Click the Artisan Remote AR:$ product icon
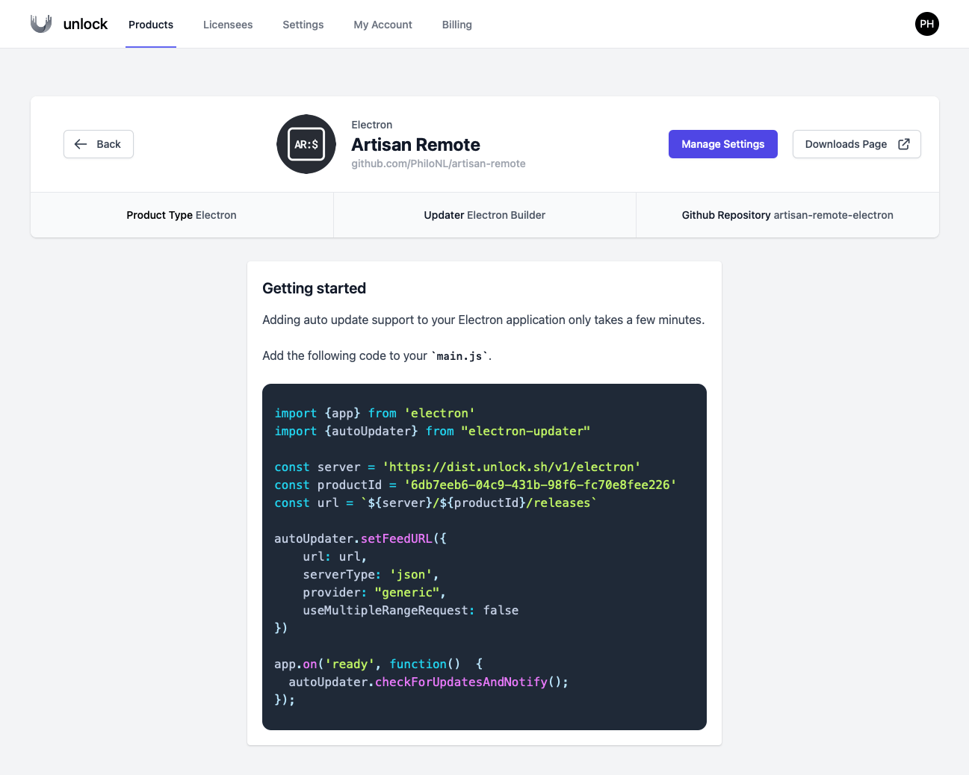The width and height of the screenshot is (969, 775). point(306,144)
